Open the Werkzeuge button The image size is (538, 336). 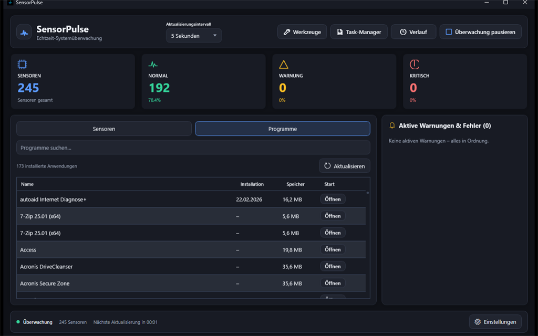(302, 32)
